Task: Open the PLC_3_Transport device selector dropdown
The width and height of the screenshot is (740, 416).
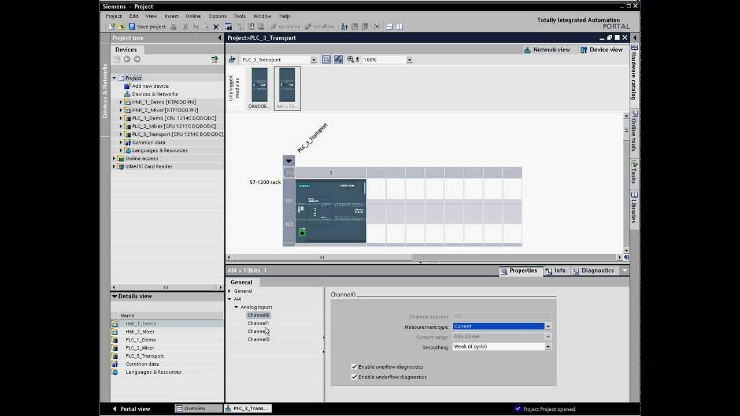Action: (x=313, y=60)
